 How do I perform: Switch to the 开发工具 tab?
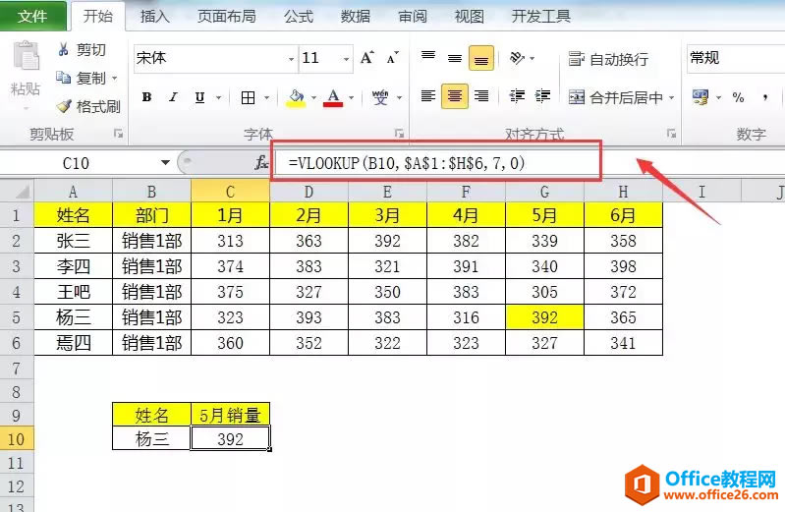[x=540, y=17]
